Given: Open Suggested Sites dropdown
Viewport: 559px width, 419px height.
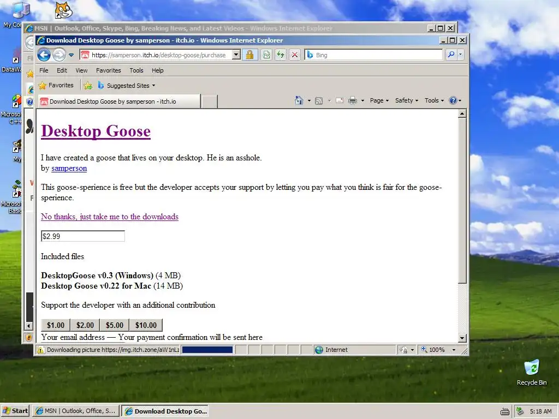Looking at the screenshot, I should (127, 86).
